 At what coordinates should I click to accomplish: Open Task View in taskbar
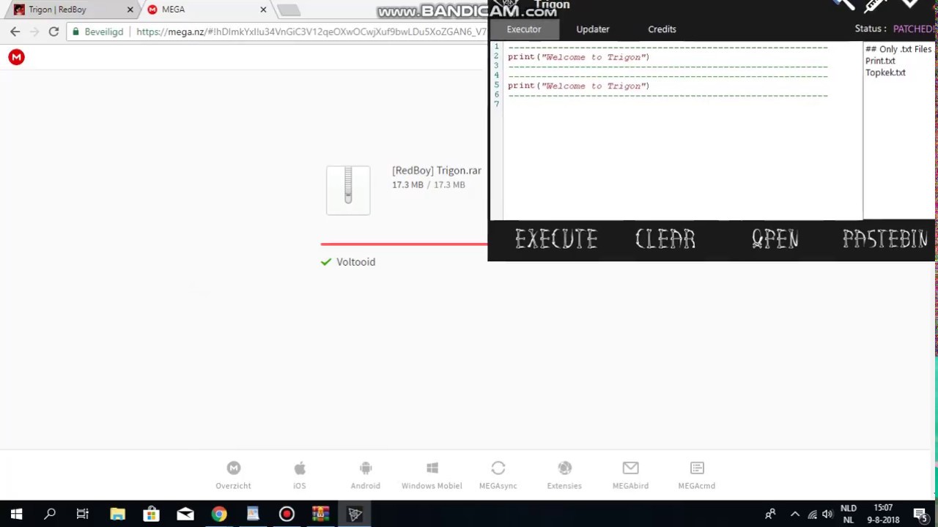[83, 514]
